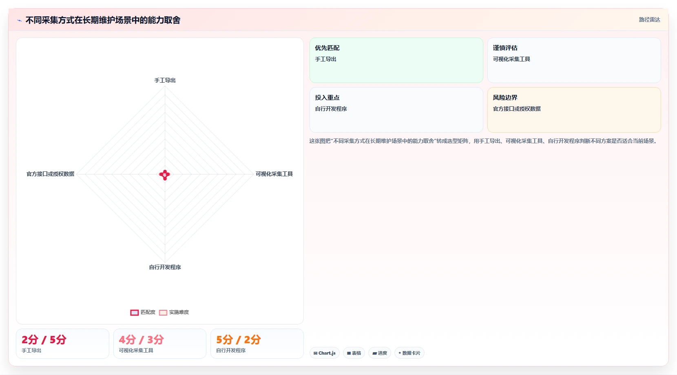Select the 进度 tag chip

380,353
